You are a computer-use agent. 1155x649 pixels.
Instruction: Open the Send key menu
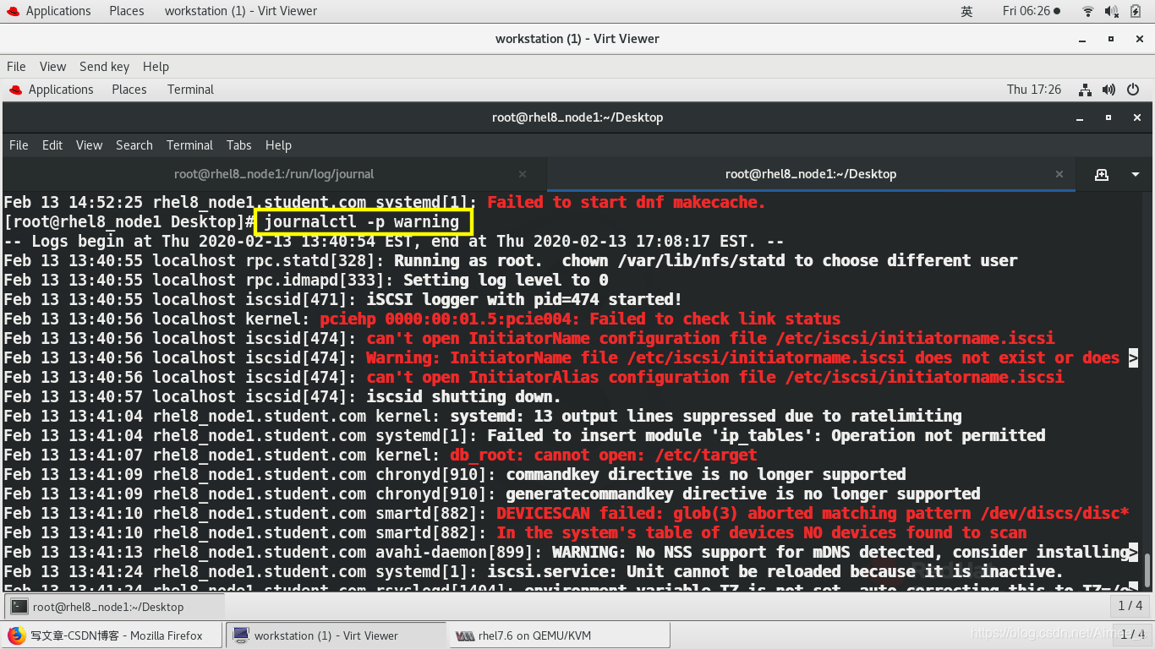pyautogui.click(x=104, y=66)
